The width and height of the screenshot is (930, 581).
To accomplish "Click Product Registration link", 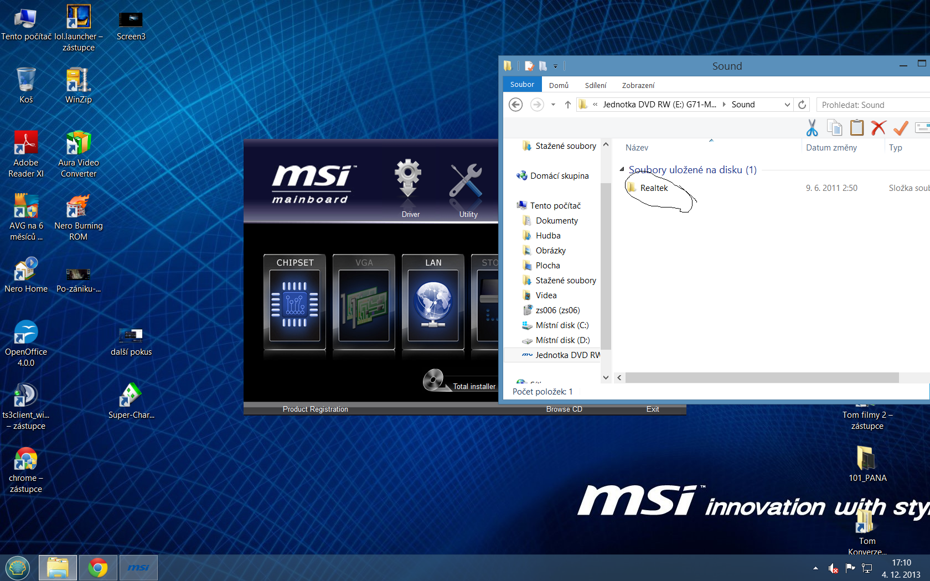I will click(315, 409).
